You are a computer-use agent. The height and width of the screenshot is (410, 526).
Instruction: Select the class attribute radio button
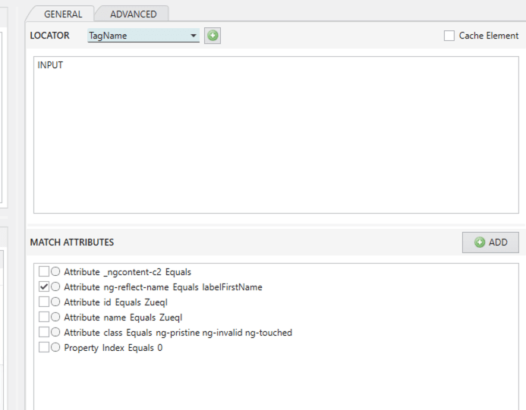click(x=55, y=332)
